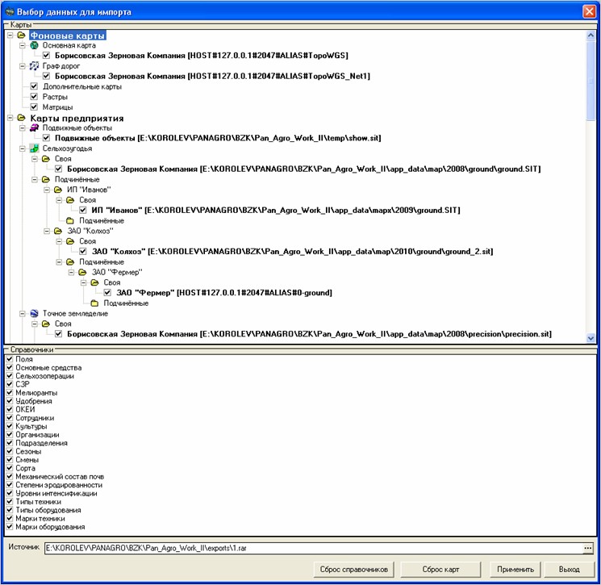601x585 pixels.
Task: Click the road graph icon beside Граф дорог
Action: pyautogui.click(x=34, y=66)
